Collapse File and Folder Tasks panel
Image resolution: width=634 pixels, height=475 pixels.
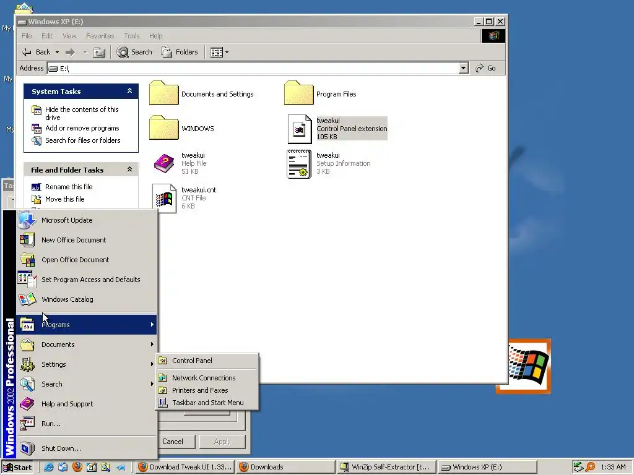130,169
